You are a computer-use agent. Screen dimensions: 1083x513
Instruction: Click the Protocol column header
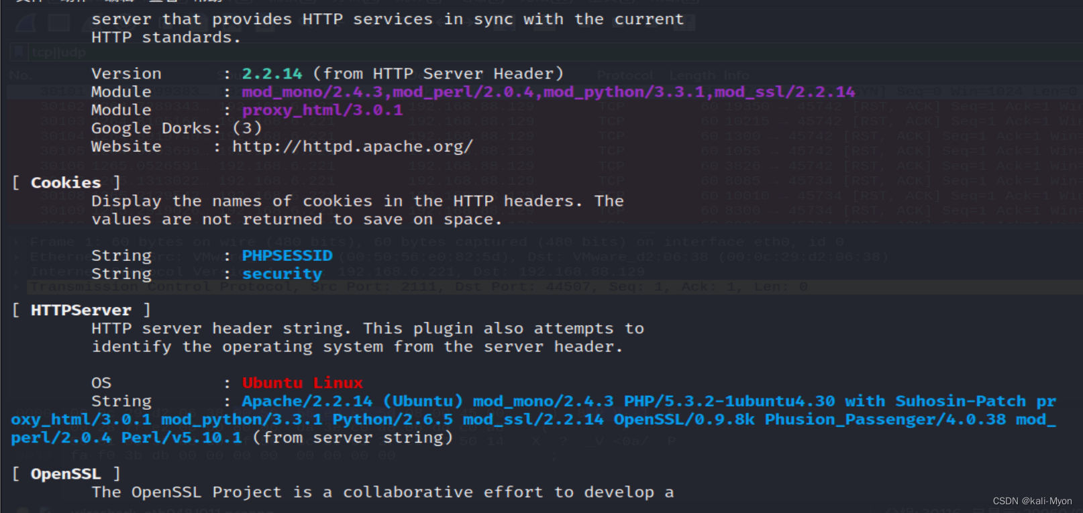tap(625, 75)
